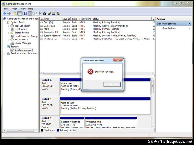Viewport: 194px width, 145px height.
Task: Click the Local Users and Groups icon
Action: pos(12,36)
